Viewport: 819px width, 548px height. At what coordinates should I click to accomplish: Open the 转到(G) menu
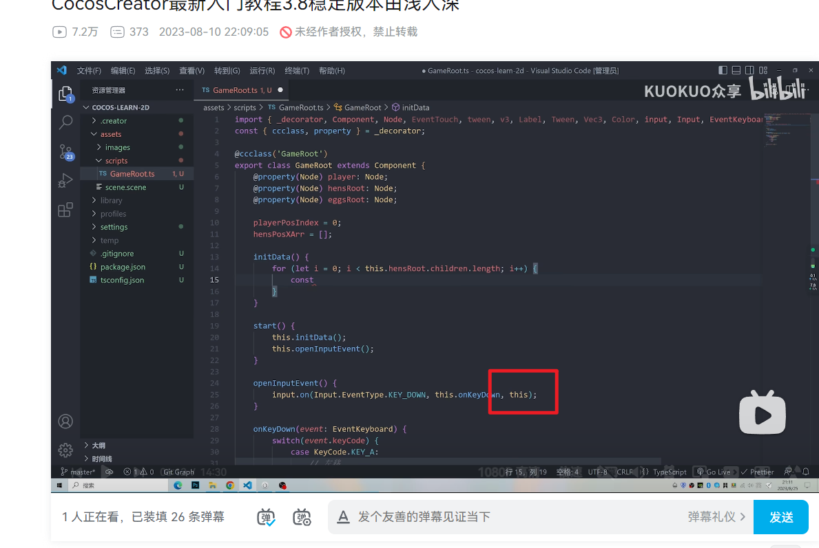pos(227,70)
